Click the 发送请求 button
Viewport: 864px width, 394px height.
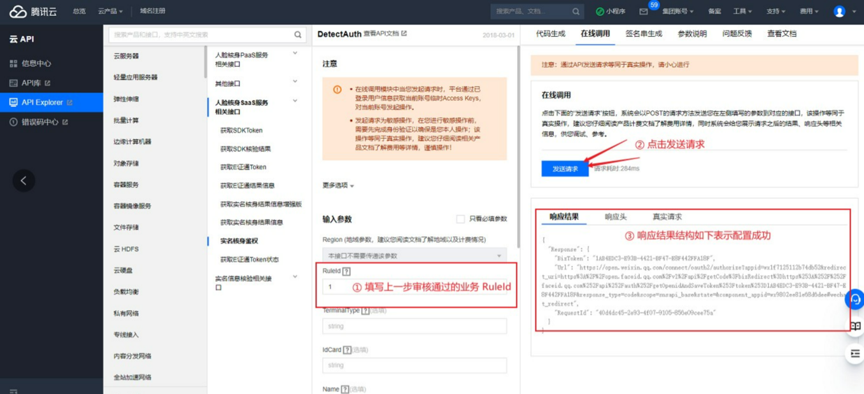[x=565, y=169]
